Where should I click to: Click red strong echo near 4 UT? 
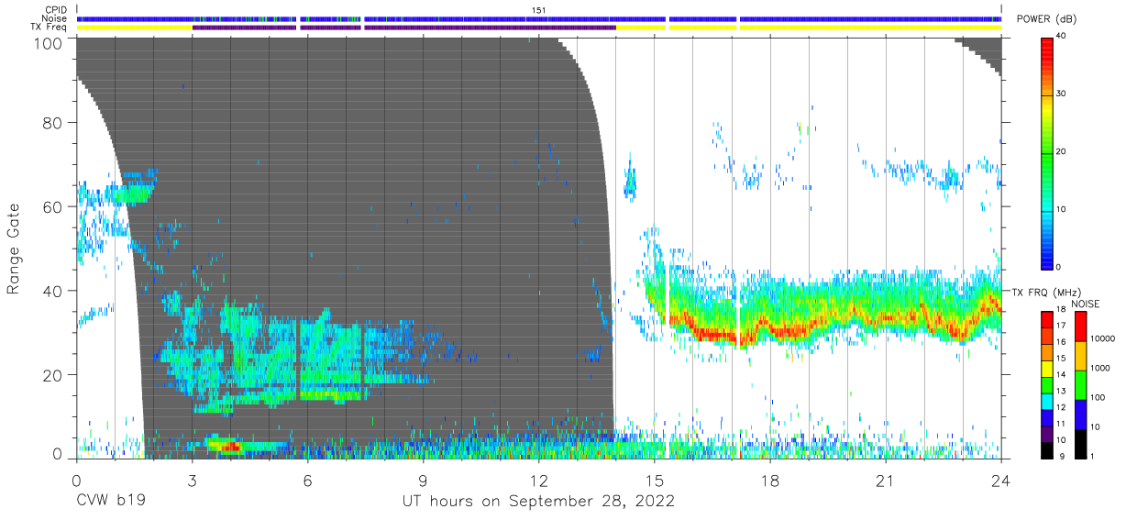pyautogui.click(x=229, y=447)
